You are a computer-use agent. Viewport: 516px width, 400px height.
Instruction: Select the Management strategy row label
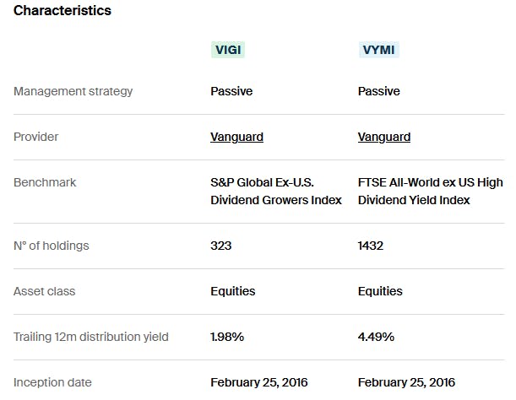pyautogui.click(x=73, y=91)
